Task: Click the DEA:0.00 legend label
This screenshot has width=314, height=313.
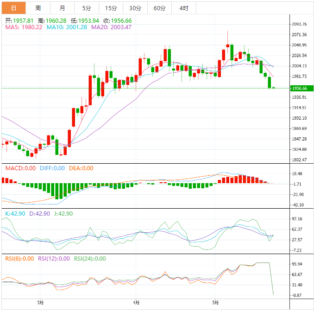Action: (x=81, y=168)
